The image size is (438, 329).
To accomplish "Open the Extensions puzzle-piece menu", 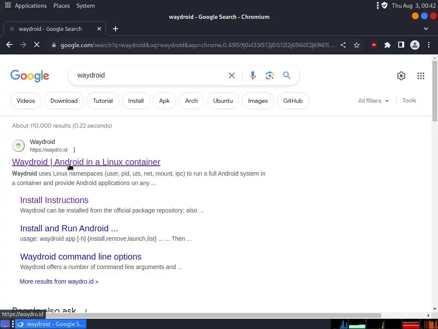I will click(x=387, y=45).
